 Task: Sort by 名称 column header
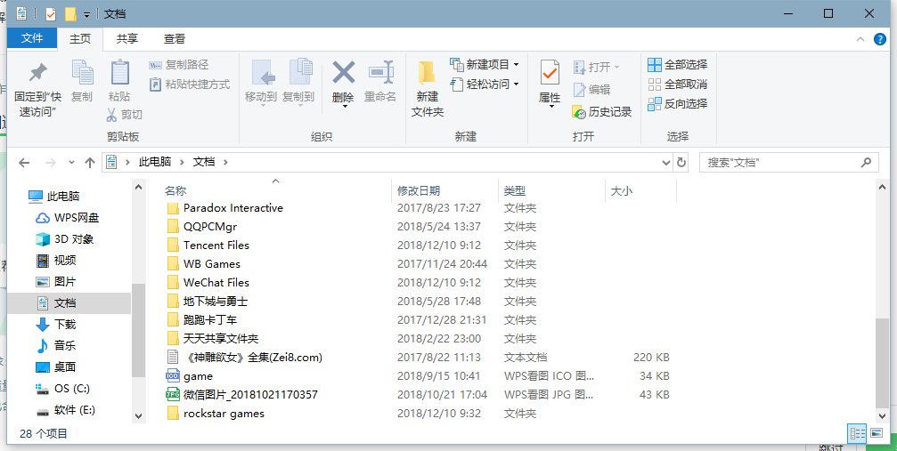tap(175, 191)
